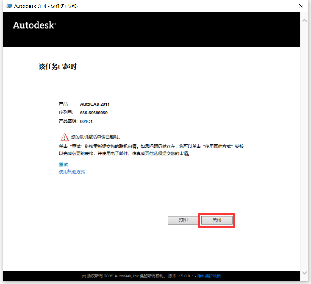311x284 pixels.
Task: Click the red warning triangle icon
Action: pos(64,137)
